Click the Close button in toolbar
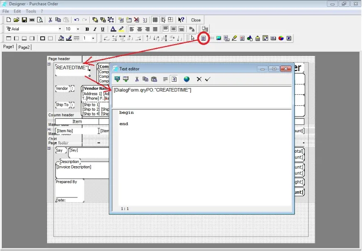Viewport: 362px width, 251px height. pos(196,20)
